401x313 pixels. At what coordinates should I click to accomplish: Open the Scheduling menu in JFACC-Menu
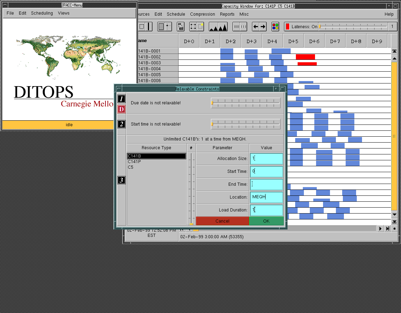42,13
